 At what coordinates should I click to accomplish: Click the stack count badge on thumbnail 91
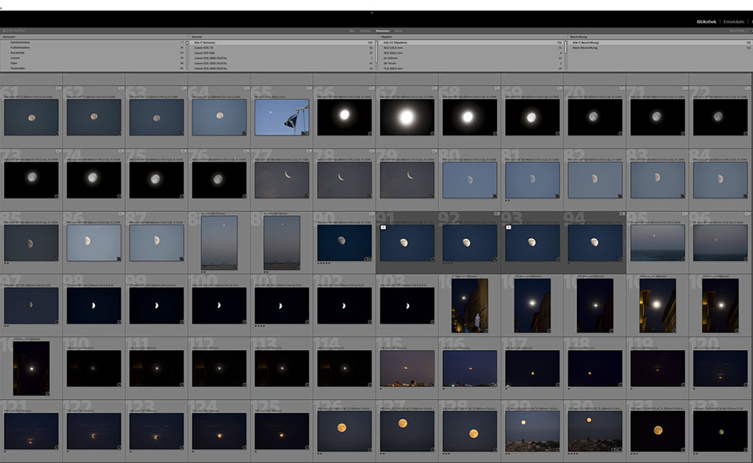382,226
